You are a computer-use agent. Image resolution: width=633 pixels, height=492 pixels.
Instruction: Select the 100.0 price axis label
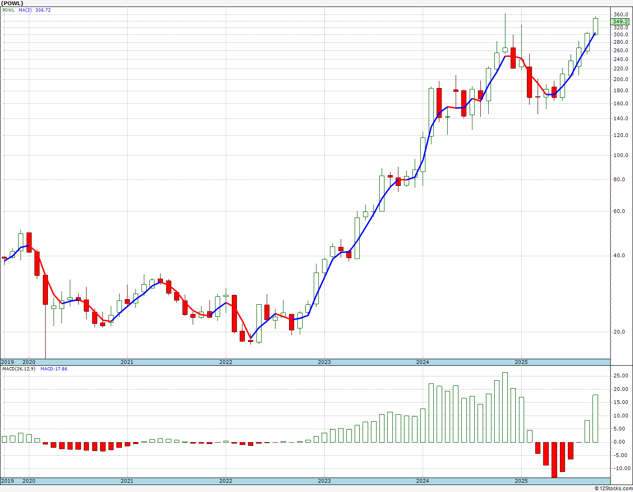click(x=621, y=156)
